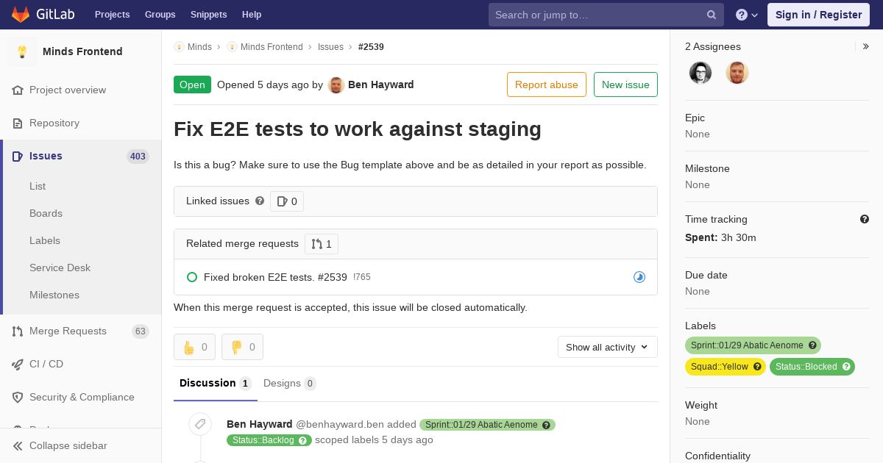Open merge request Fixed broken E2E tests

(275, 277)
